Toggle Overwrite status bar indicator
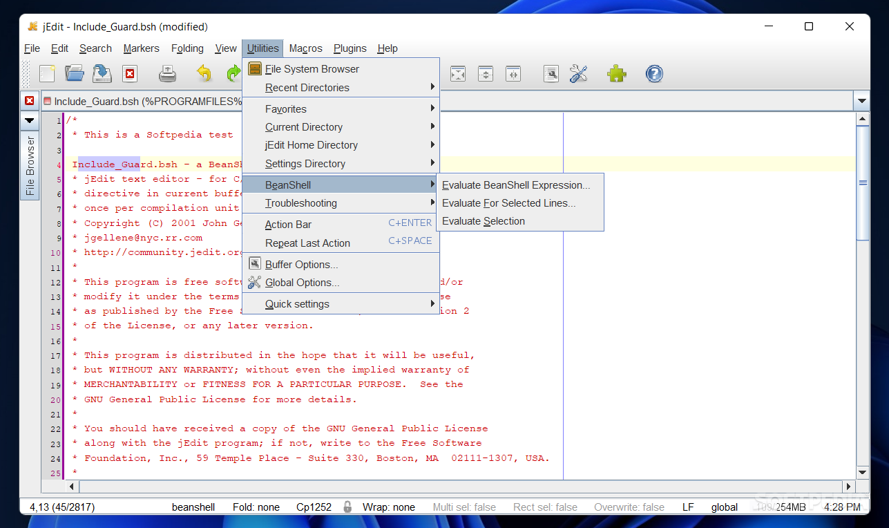 point(629,507)
